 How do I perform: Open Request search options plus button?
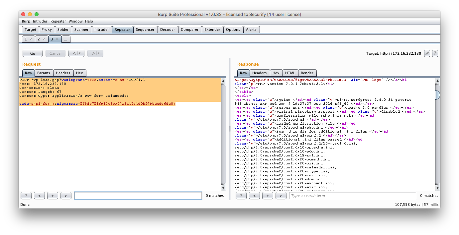click(x=53, y=196)
